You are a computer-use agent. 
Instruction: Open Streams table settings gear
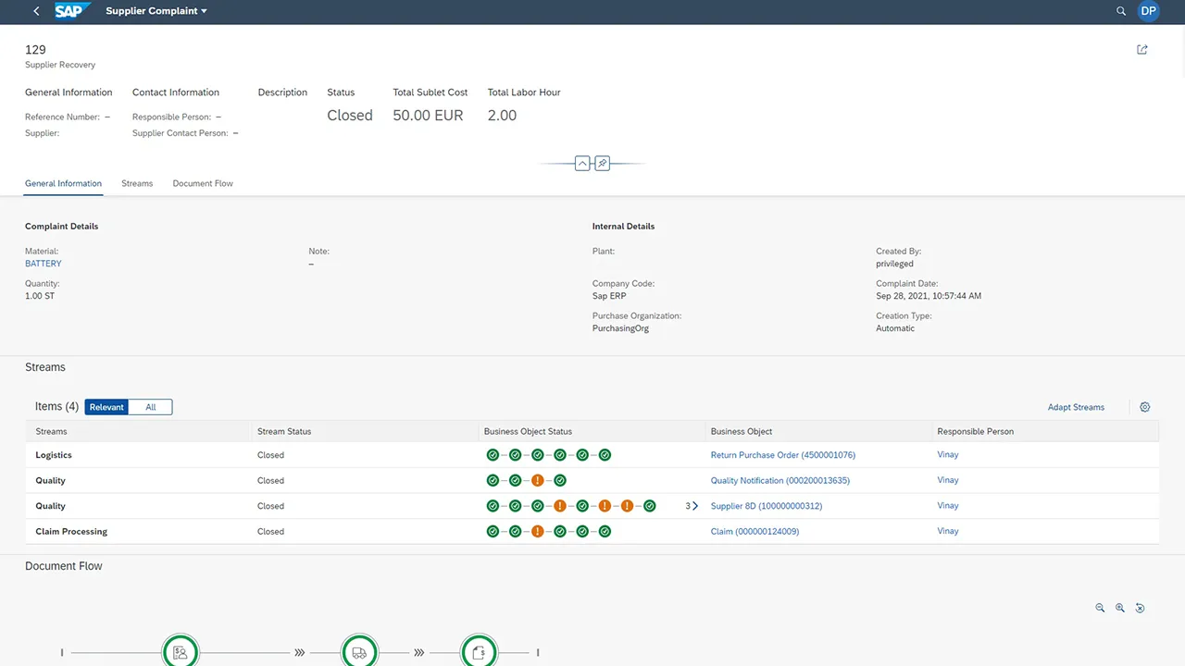(1144, 407)
